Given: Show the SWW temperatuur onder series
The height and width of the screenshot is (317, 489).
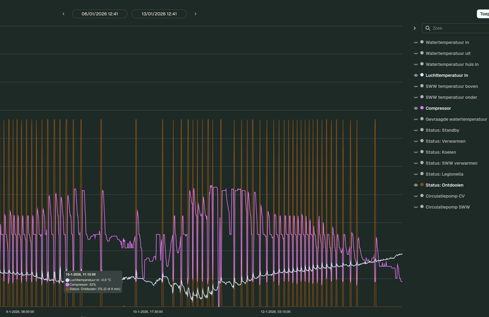Looking at the screenshot, I should click(x=416, y=98).
